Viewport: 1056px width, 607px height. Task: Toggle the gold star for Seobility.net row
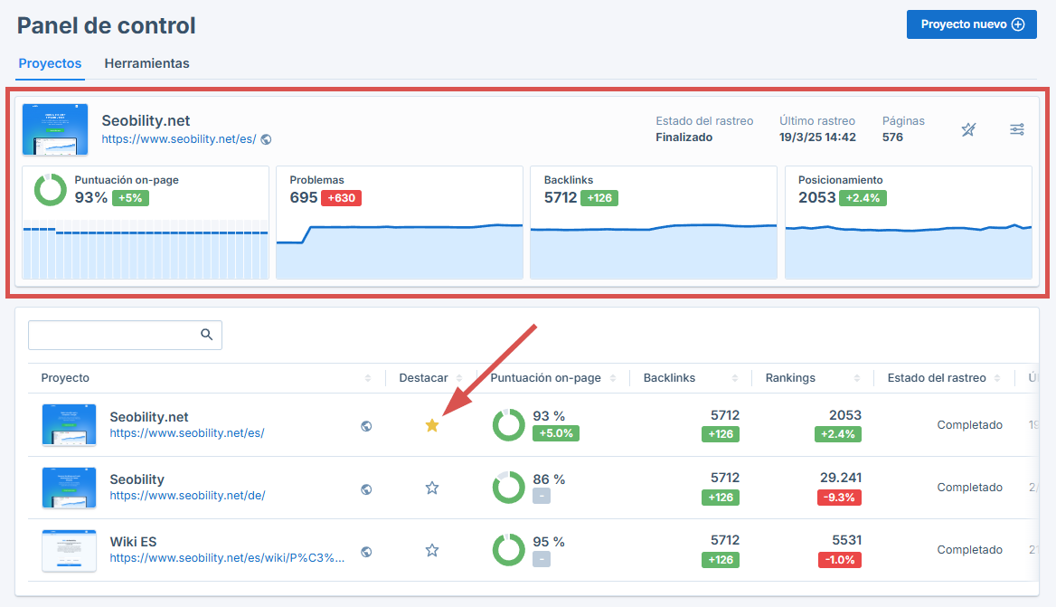[x=432, y=425]
